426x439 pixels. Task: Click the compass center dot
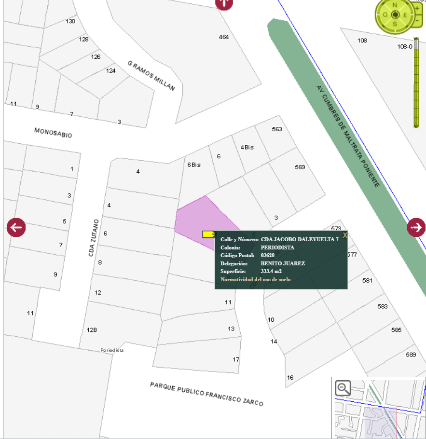click(395, 14)
